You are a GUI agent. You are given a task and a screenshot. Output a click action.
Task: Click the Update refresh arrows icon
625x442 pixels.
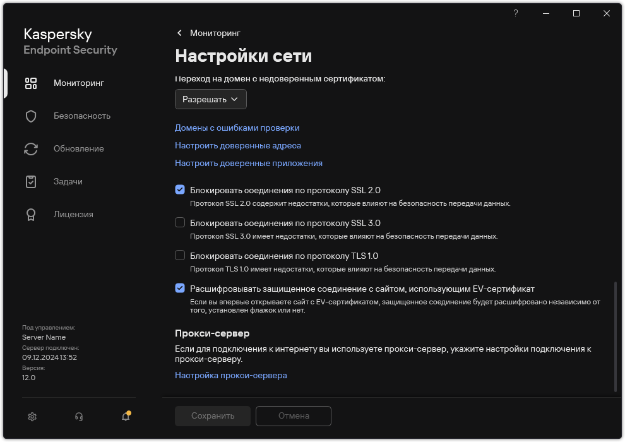[x=31, y=148]
